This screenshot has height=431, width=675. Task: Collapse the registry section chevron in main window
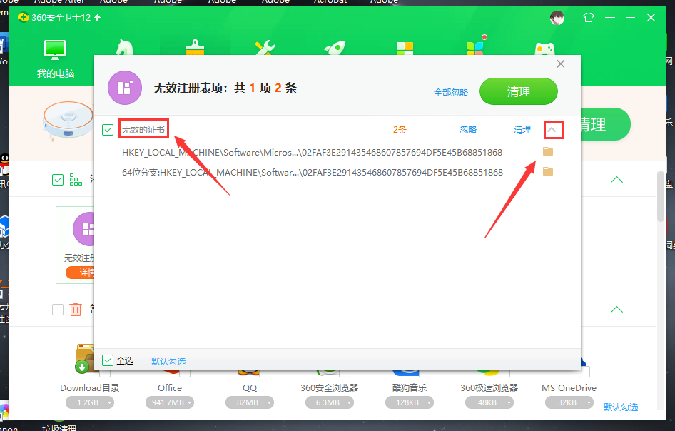616,180
